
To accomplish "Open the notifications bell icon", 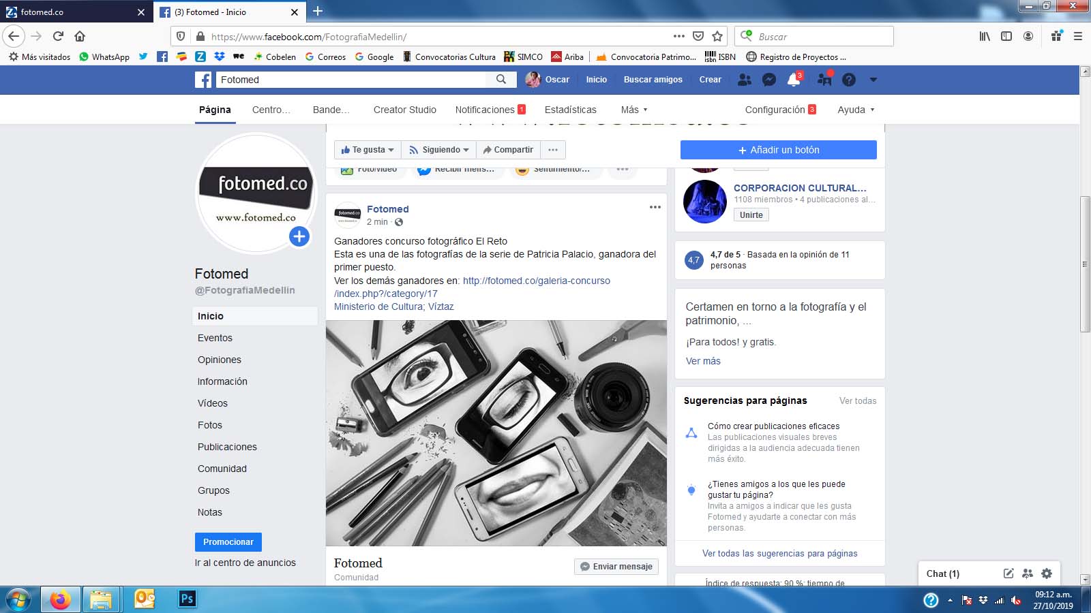I will coord(794,80).
